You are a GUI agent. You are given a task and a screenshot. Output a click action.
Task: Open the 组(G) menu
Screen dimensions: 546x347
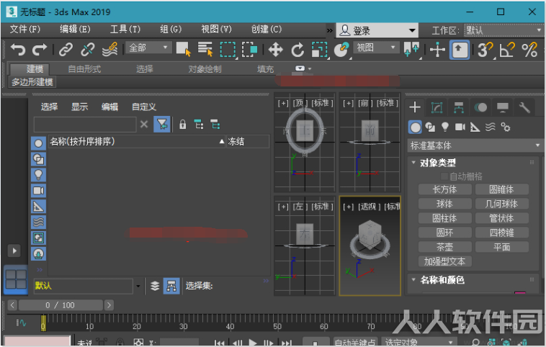tap(171, 30)
